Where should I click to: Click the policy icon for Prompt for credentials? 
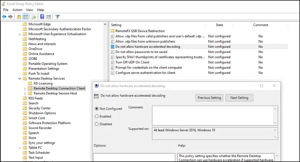pyautogui.click(x=112, y=68)
